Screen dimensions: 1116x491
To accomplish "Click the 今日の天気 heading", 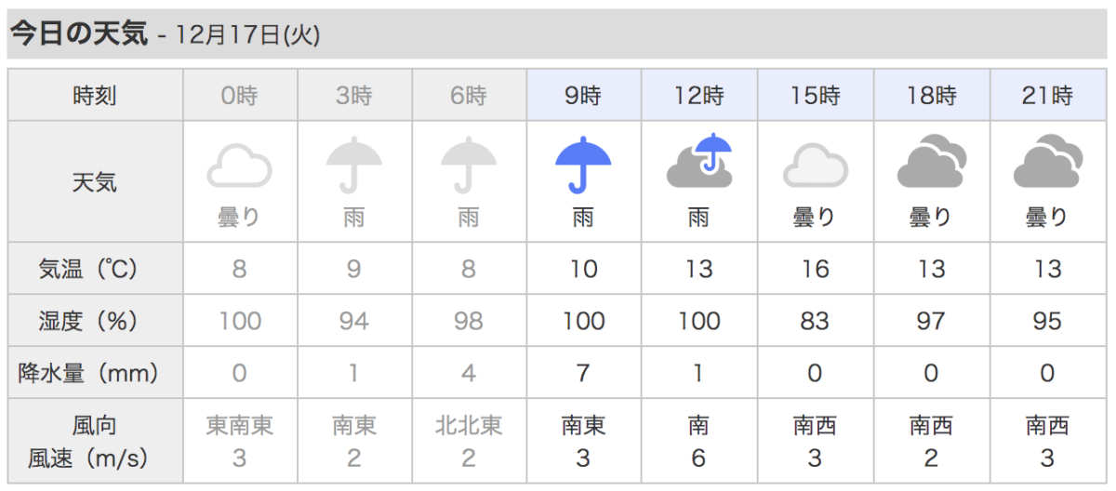I will 78,34.
